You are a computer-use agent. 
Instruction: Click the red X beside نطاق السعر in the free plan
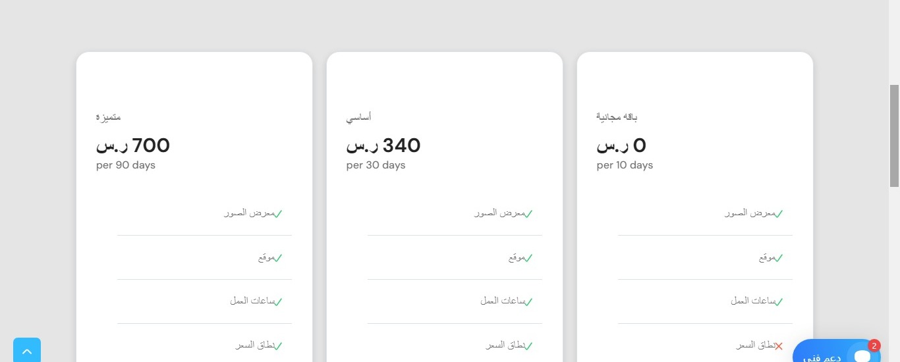point(779,346)
